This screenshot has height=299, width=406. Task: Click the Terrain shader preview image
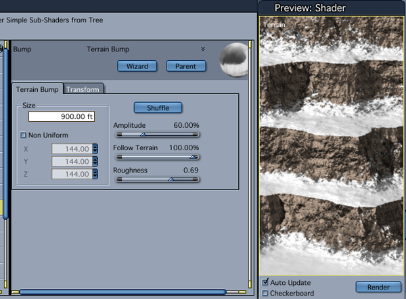click(x=332, y=146)
